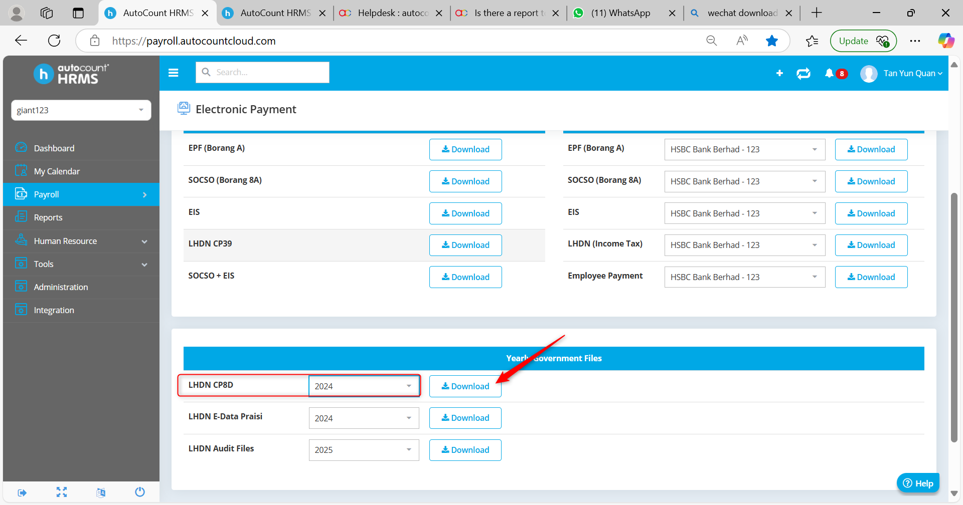Open Reports in sidebar
963x505 pixels.
click(x=81, y=217)
